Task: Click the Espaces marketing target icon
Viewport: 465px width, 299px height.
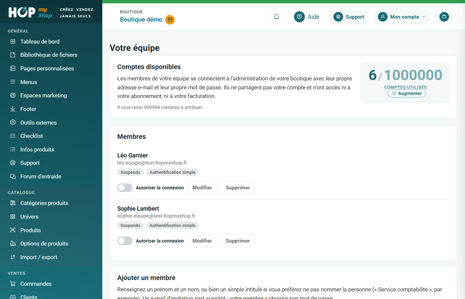Action: click(13, 95)
